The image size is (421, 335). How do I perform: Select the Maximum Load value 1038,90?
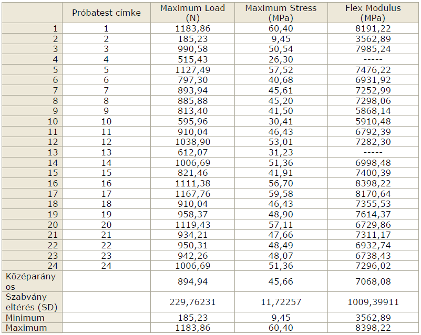(192, 142)
